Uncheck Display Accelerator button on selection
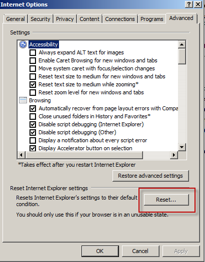The image size is (205, 262). pos(32,148)
